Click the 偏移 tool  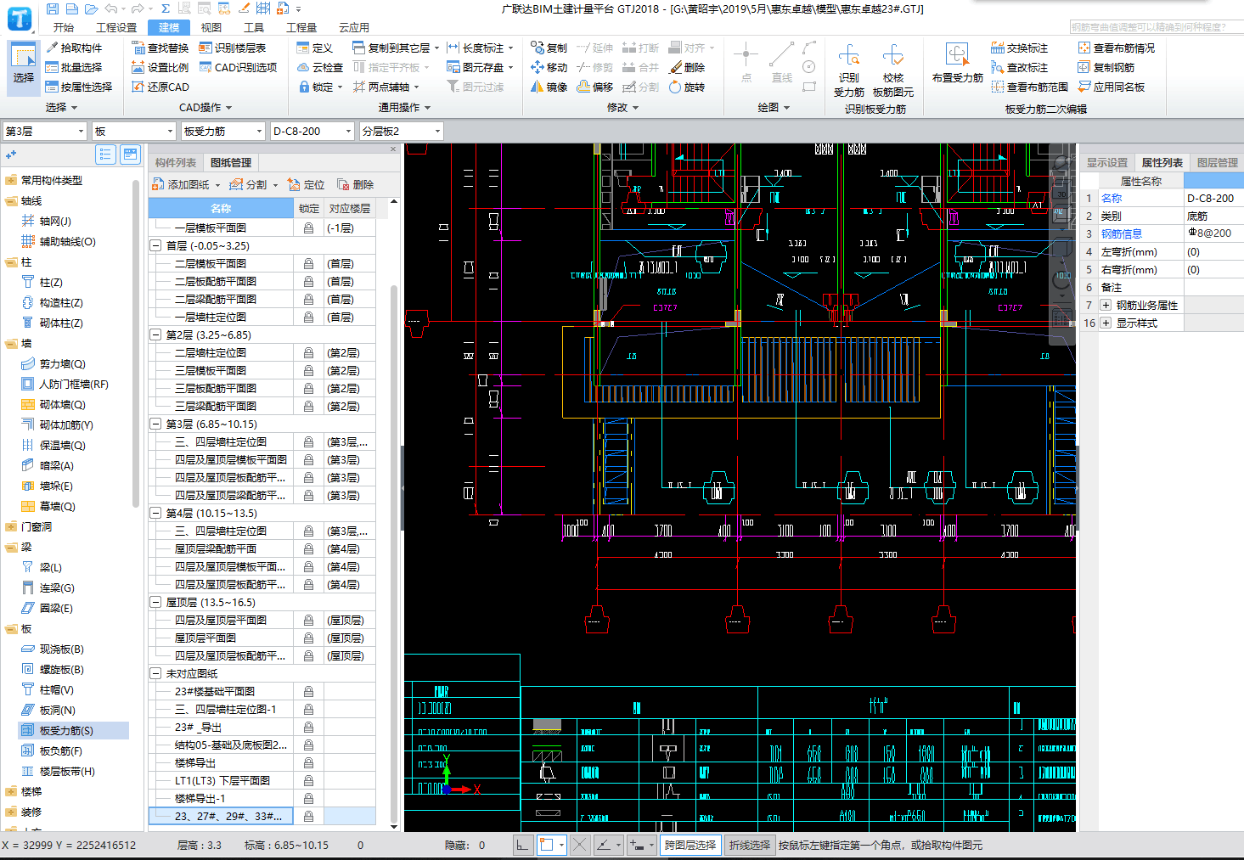pos(594,87)
